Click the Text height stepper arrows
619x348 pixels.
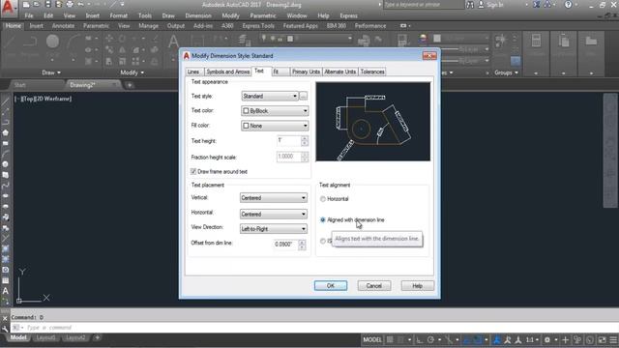tap(305, 141)
